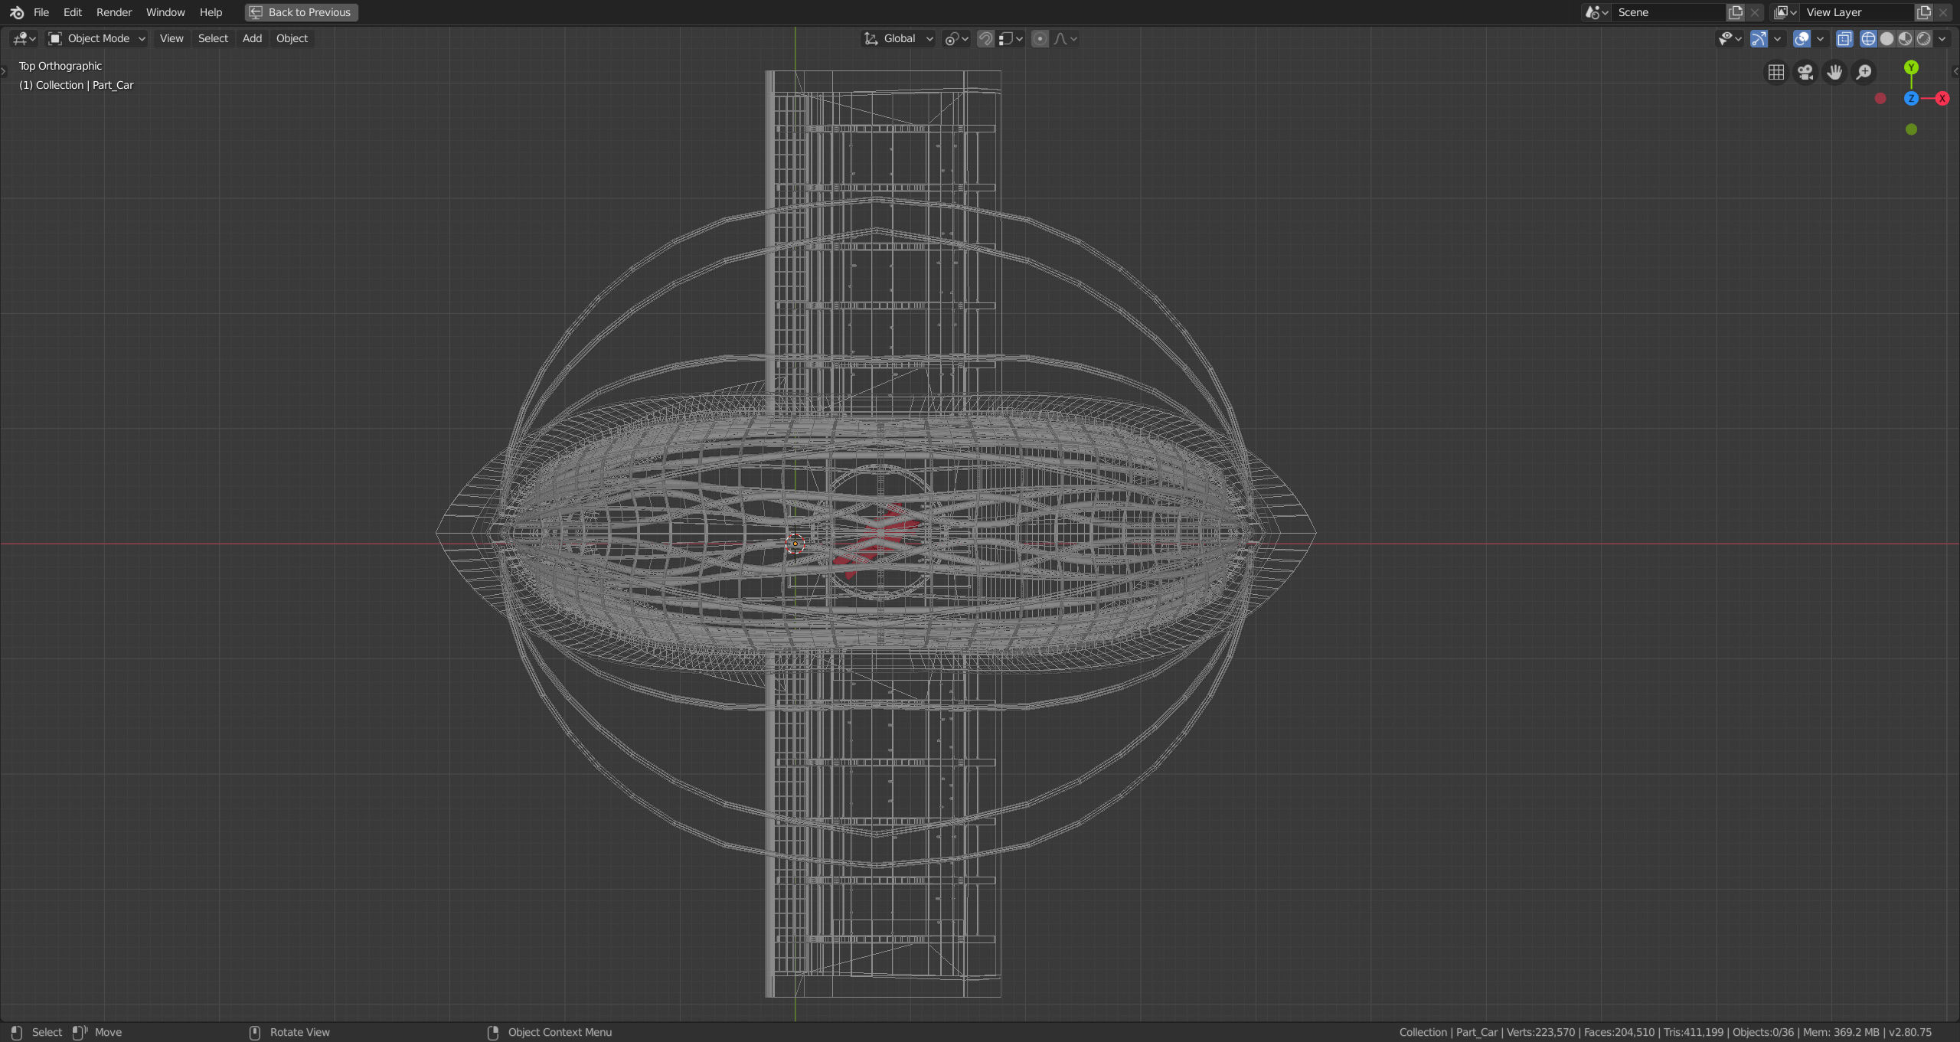Click the Blender logo icon
Viewport: 1960px width, 1042px height.
point(17,12)
